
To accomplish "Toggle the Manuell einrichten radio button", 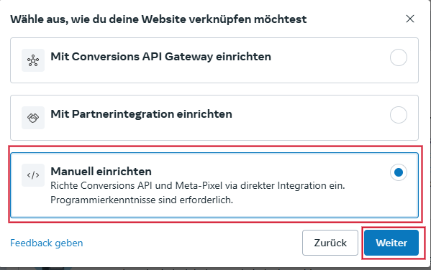I will (399, 172).
